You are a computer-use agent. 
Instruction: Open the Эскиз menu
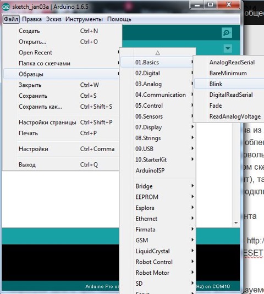pos(54,19)
